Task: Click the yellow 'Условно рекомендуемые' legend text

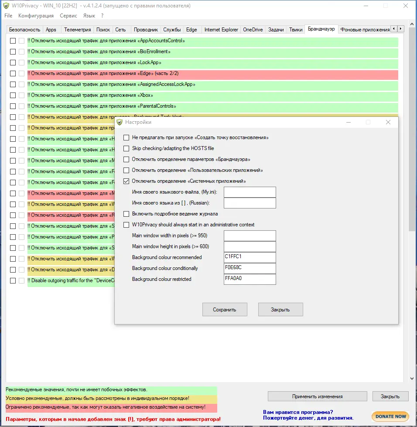Action: [x=98, y=398]
